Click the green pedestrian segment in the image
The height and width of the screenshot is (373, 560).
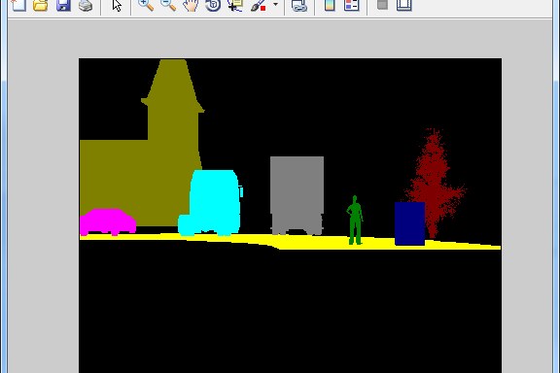355,220
